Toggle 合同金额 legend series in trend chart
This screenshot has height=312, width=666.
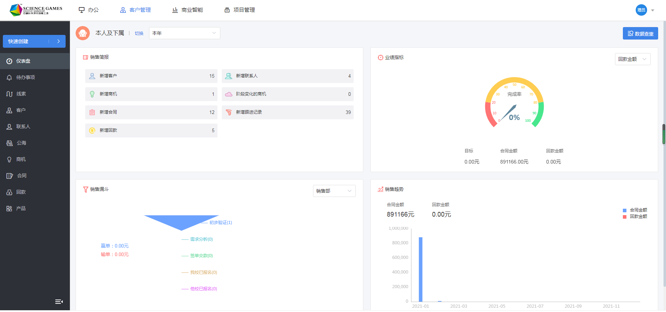(x=635, y=210)
